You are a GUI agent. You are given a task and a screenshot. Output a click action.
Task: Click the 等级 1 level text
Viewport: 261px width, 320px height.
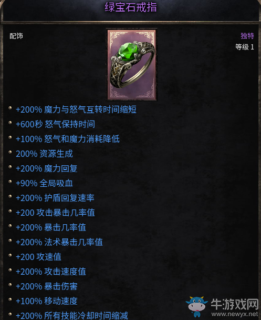(245, 47)
